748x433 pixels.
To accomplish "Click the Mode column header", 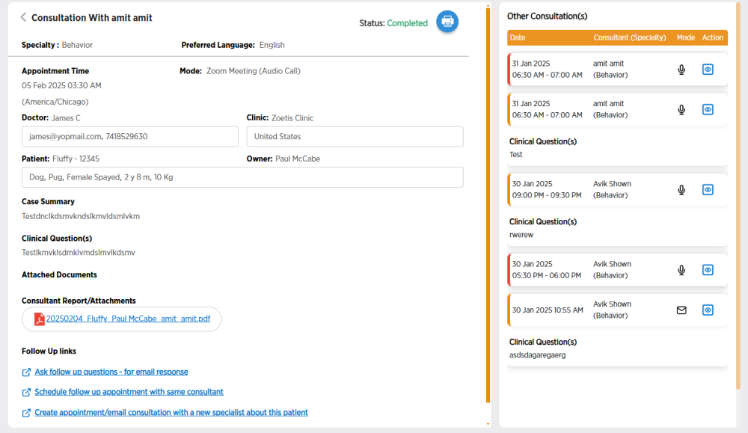I will click(x=685, y=37).
